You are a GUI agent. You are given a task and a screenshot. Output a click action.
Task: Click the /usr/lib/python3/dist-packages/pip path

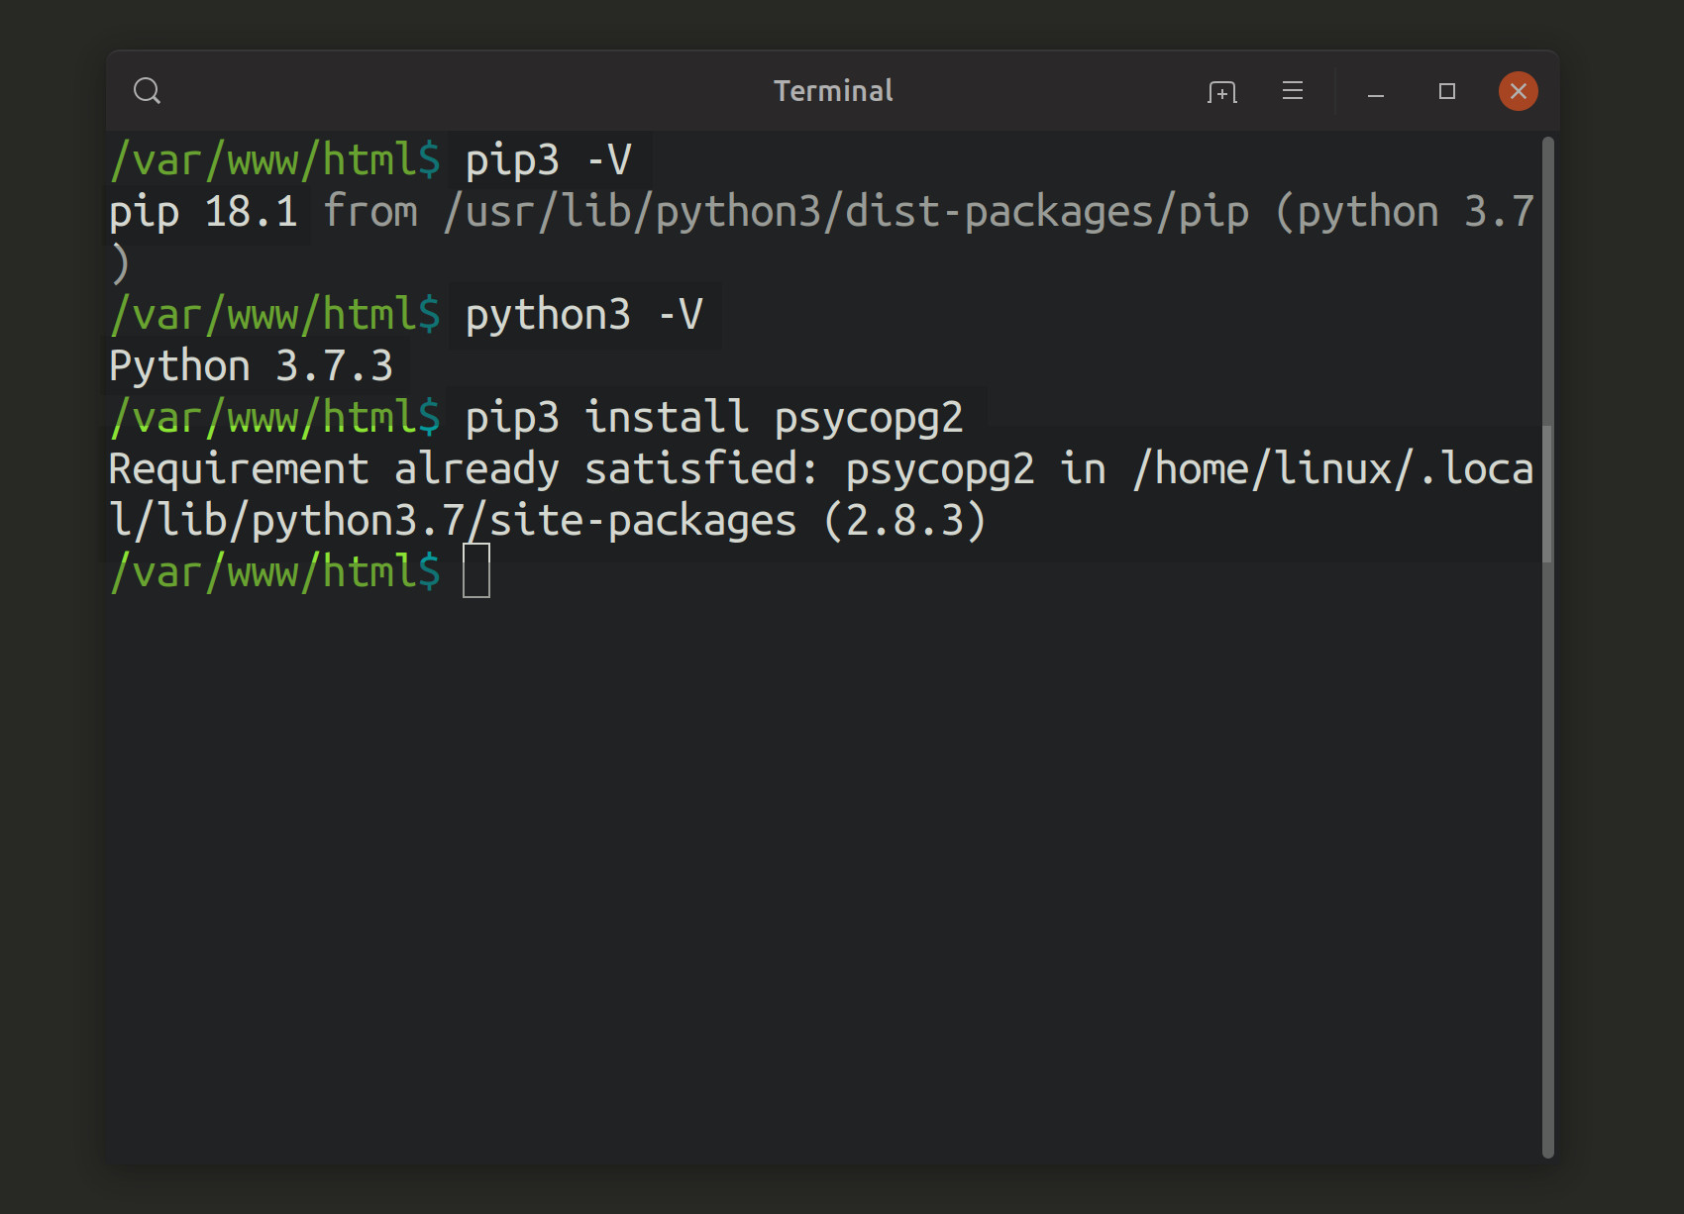click(846, 212)
